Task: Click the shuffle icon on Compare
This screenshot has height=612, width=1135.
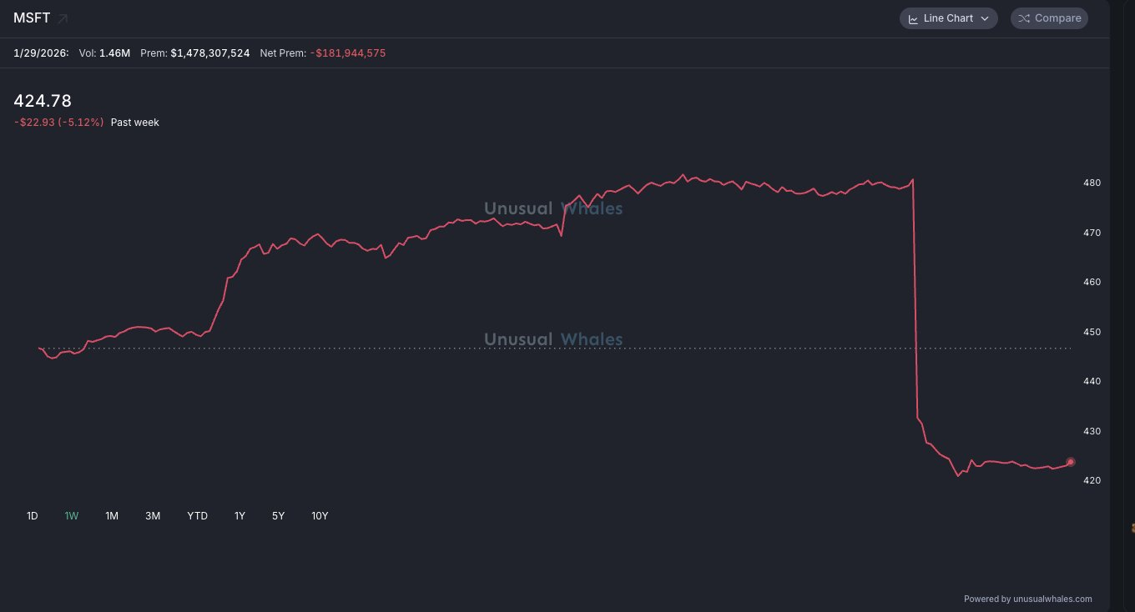Action: 1024,18
